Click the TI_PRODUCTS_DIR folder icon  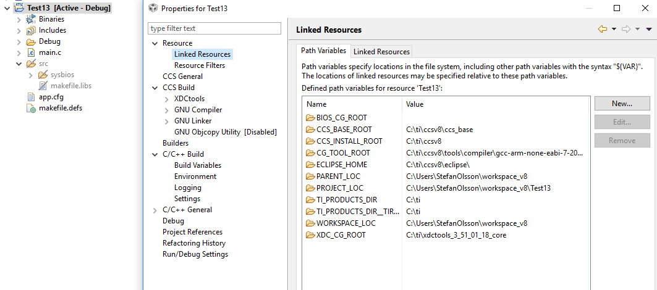click(x=310, y=200)
